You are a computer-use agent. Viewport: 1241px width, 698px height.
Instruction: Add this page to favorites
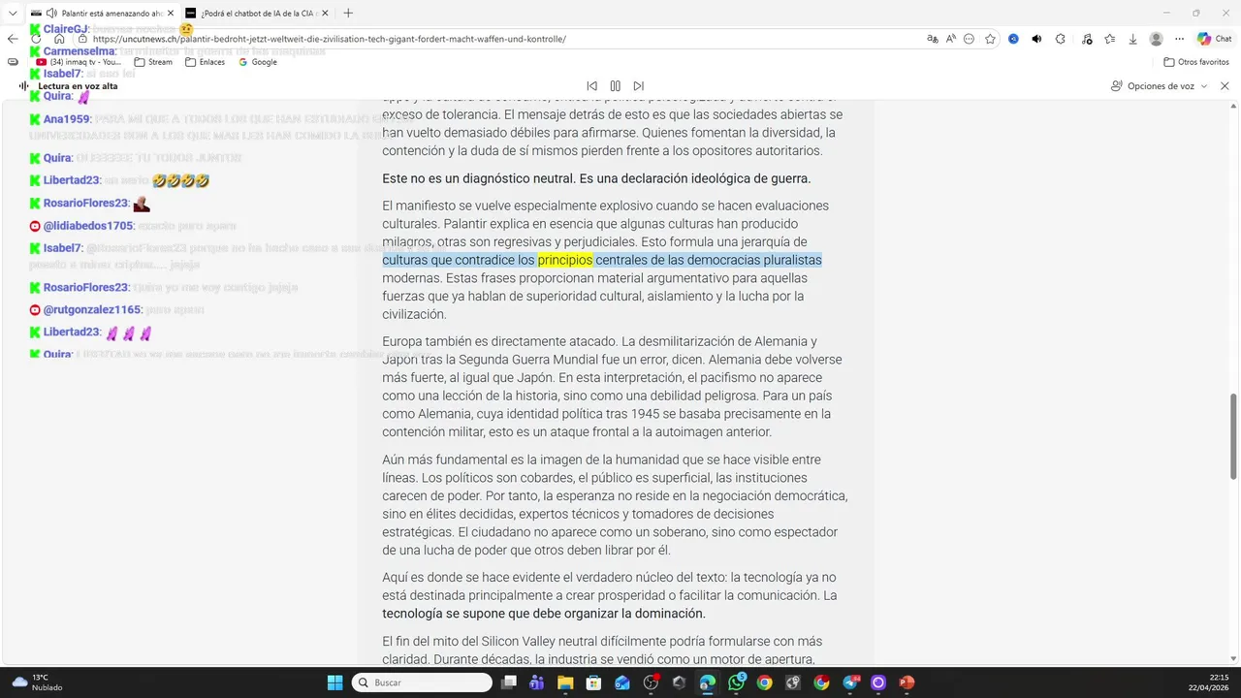pyautogui.click(x=990, y=39)
